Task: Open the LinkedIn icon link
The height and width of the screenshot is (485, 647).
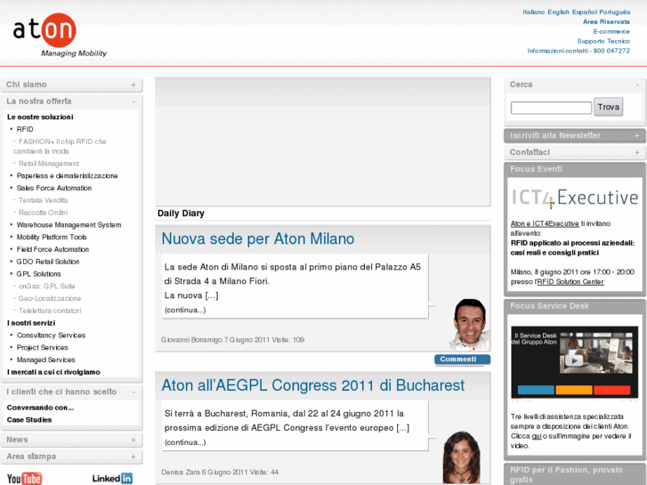Action: click(x=112, y=479)
